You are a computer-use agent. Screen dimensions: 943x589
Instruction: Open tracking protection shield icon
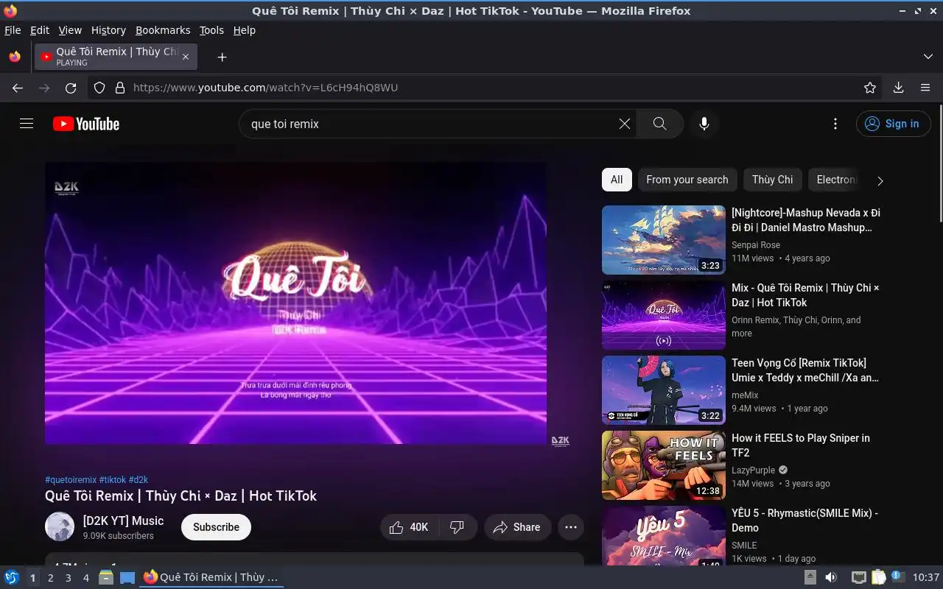point(100,88)
